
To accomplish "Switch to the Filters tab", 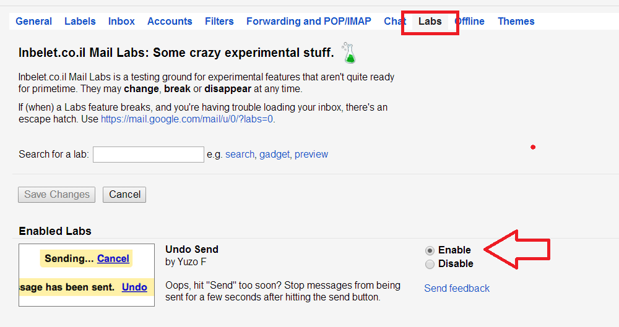I will [x=219, y=21].
